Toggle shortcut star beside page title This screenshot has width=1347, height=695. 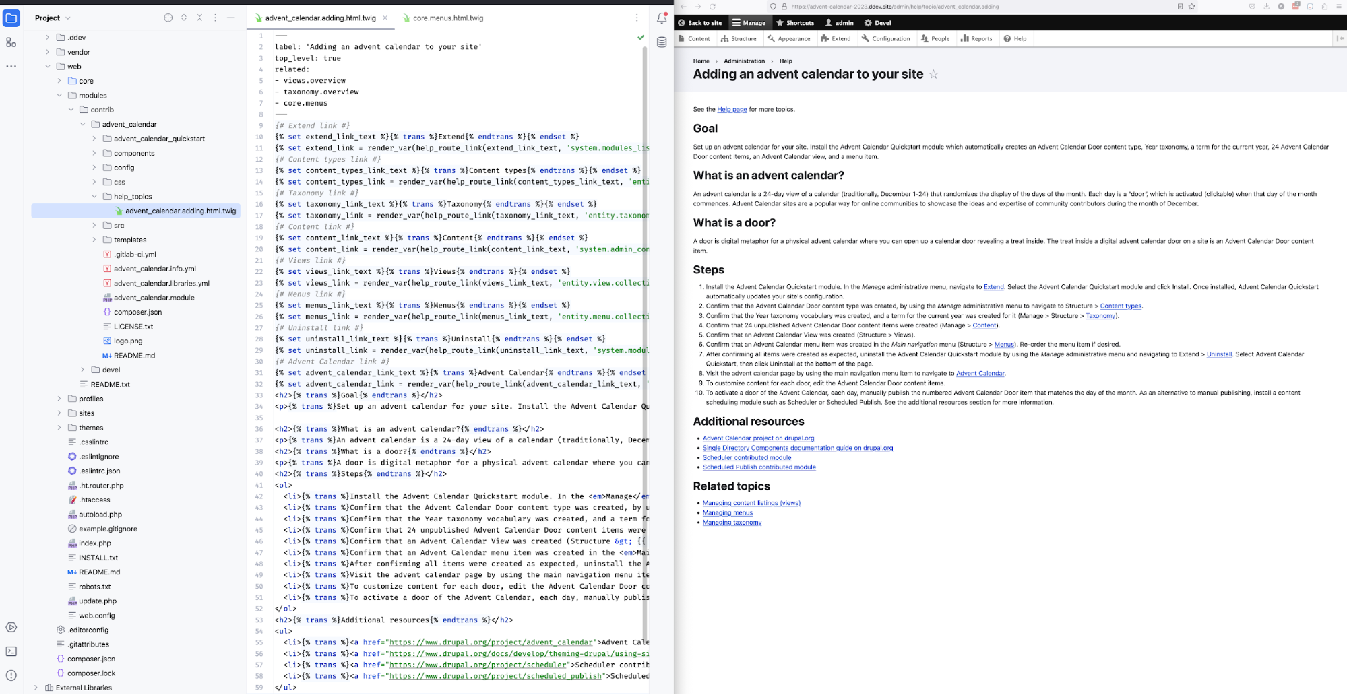(933, 75)
